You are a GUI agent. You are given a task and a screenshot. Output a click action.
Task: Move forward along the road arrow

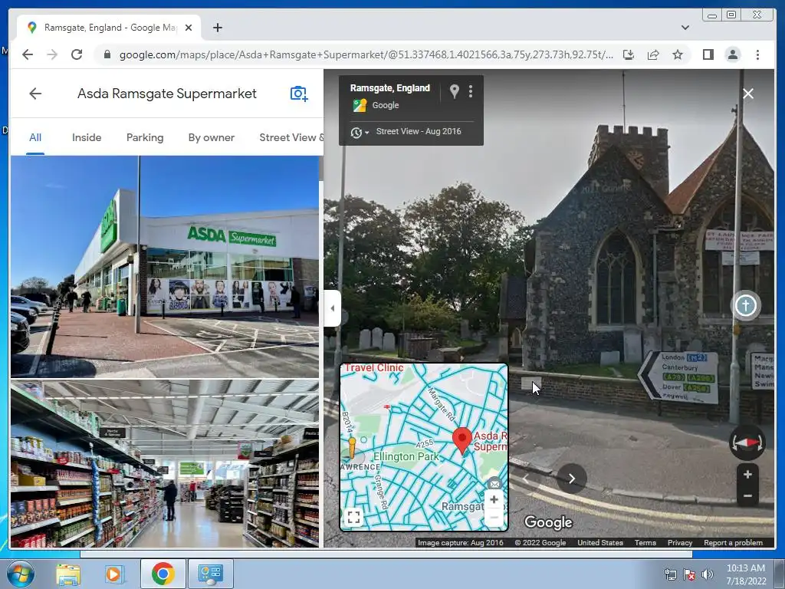pos(571,479)
